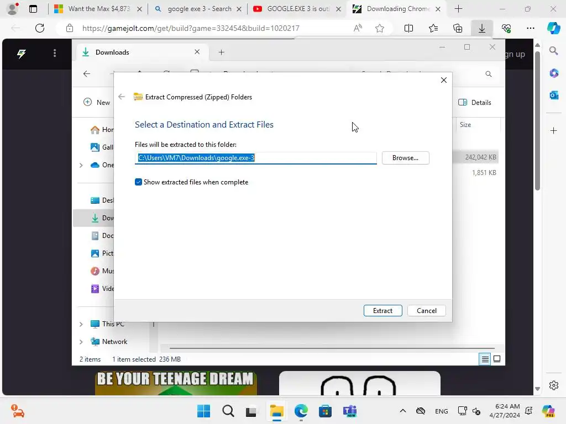Switch to google exe 3 Search tab
The image size is (566, 424).
tap(198, 9)
